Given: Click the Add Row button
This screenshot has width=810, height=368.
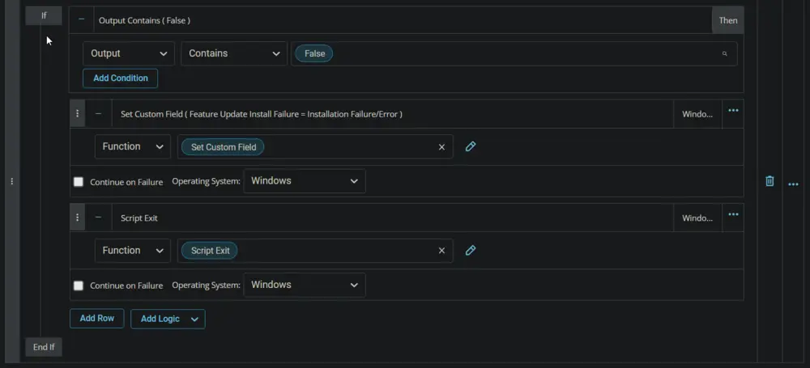Looking at the screenshot, I should click(x=97, y=319).
